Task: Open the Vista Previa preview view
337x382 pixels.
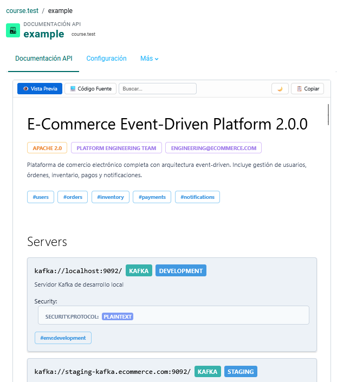Action: coord(40,89)
